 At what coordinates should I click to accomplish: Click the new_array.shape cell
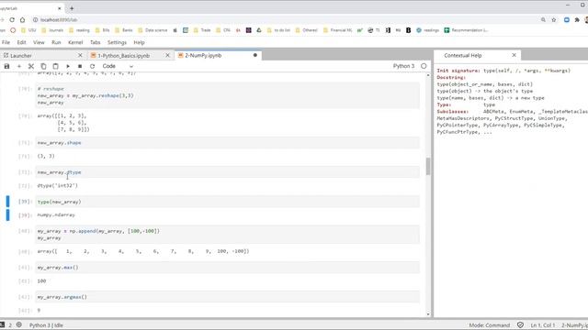(227, 143)
